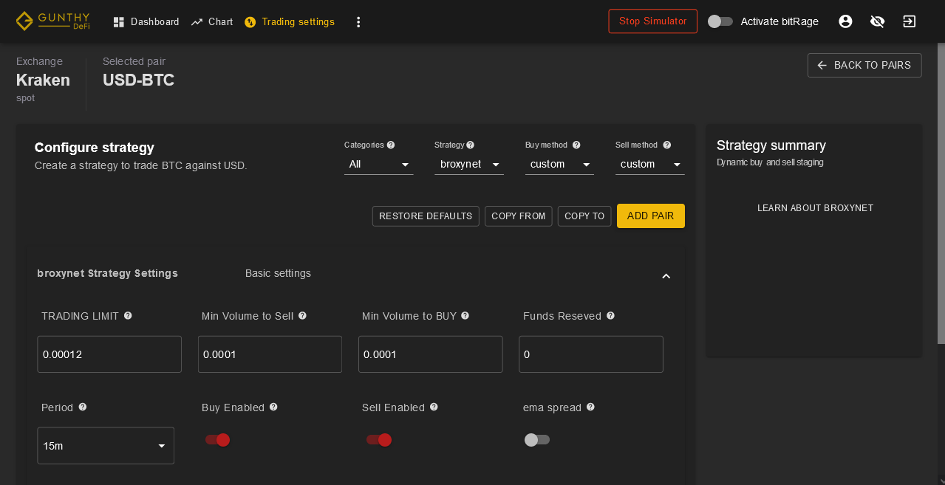Image resolution: width=945 pixels, height=485 pixels.
Task: Click the Sell Enabled help icon
Action: coord(434,407)
